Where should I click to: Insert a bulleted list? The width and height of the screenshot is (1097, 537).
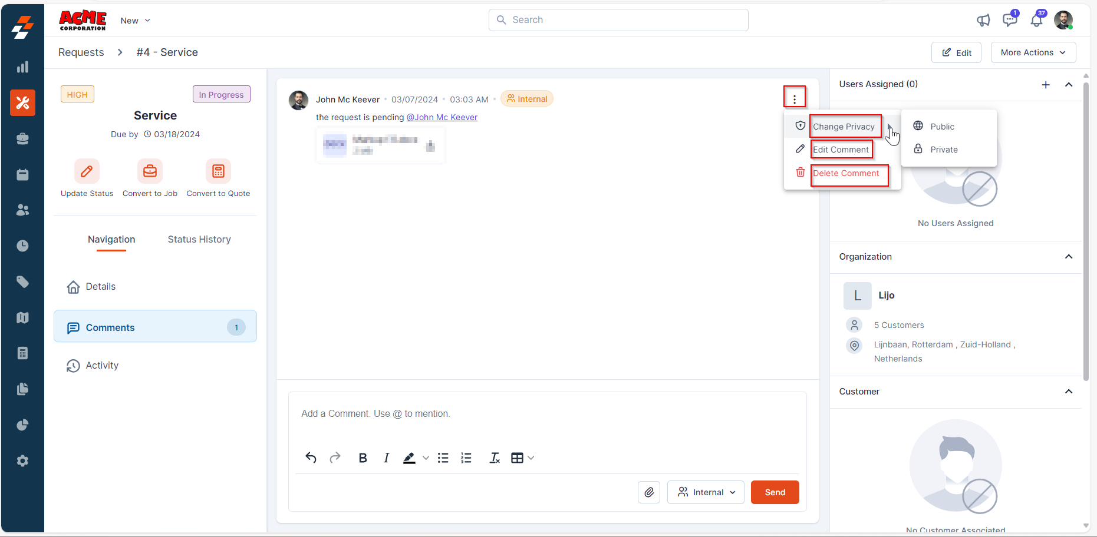point(443,458)
